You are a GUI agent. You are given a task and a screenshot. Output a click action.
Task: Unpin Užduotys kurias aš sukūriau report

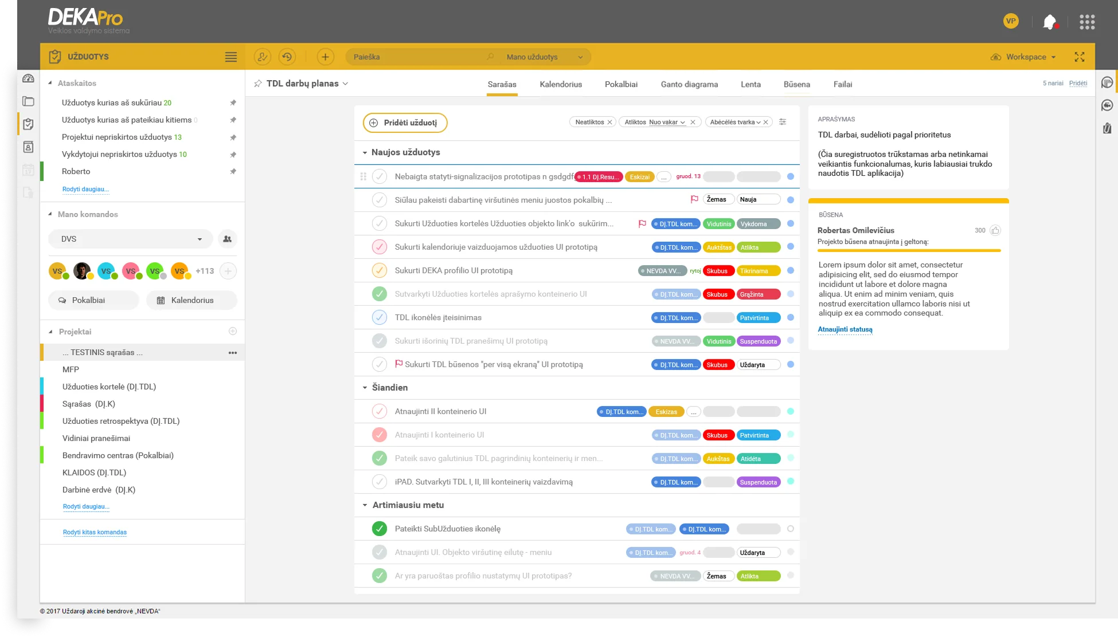(233, 103)
